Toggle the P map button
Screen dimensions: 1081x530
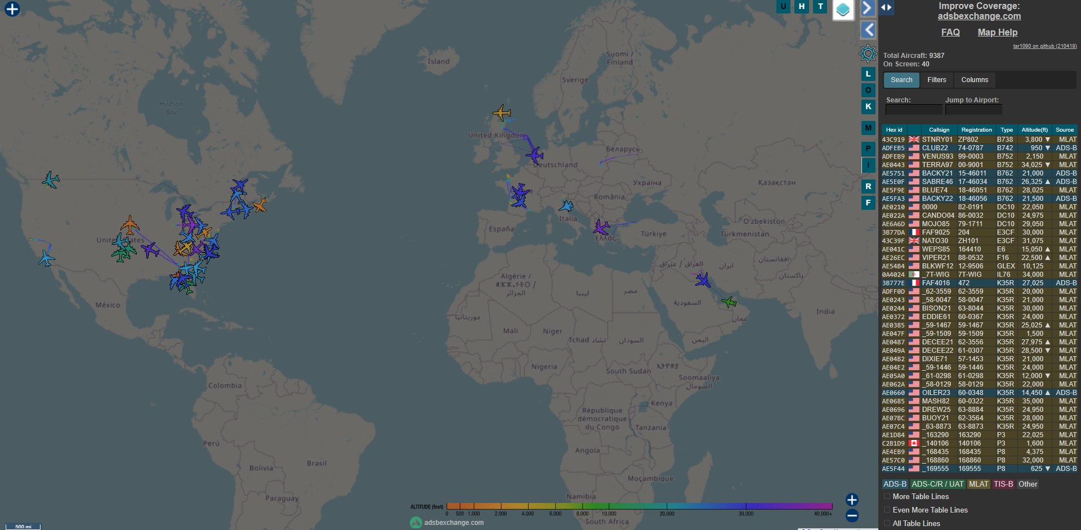pyautogui.click(x=868, y=149)
